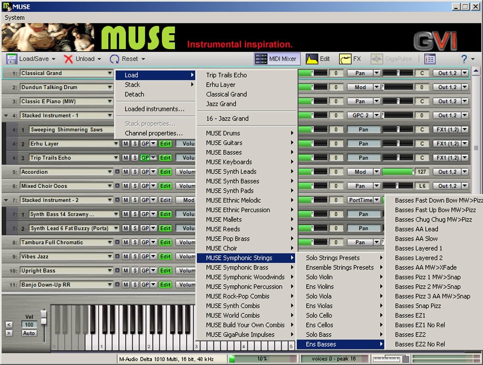Click the list view icon beside GigaPulse
The image size is (483, 365).
430,59
